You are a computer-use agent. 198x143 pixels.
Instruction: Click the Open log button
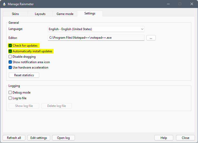pos(64,138)
